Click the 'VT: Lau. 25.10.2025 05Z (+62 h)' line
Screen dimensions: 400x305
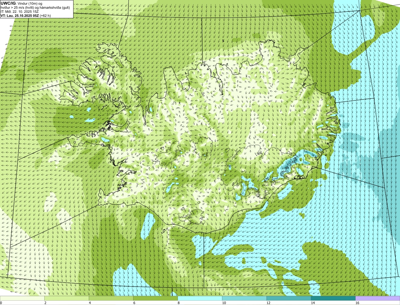coord(26,16)
